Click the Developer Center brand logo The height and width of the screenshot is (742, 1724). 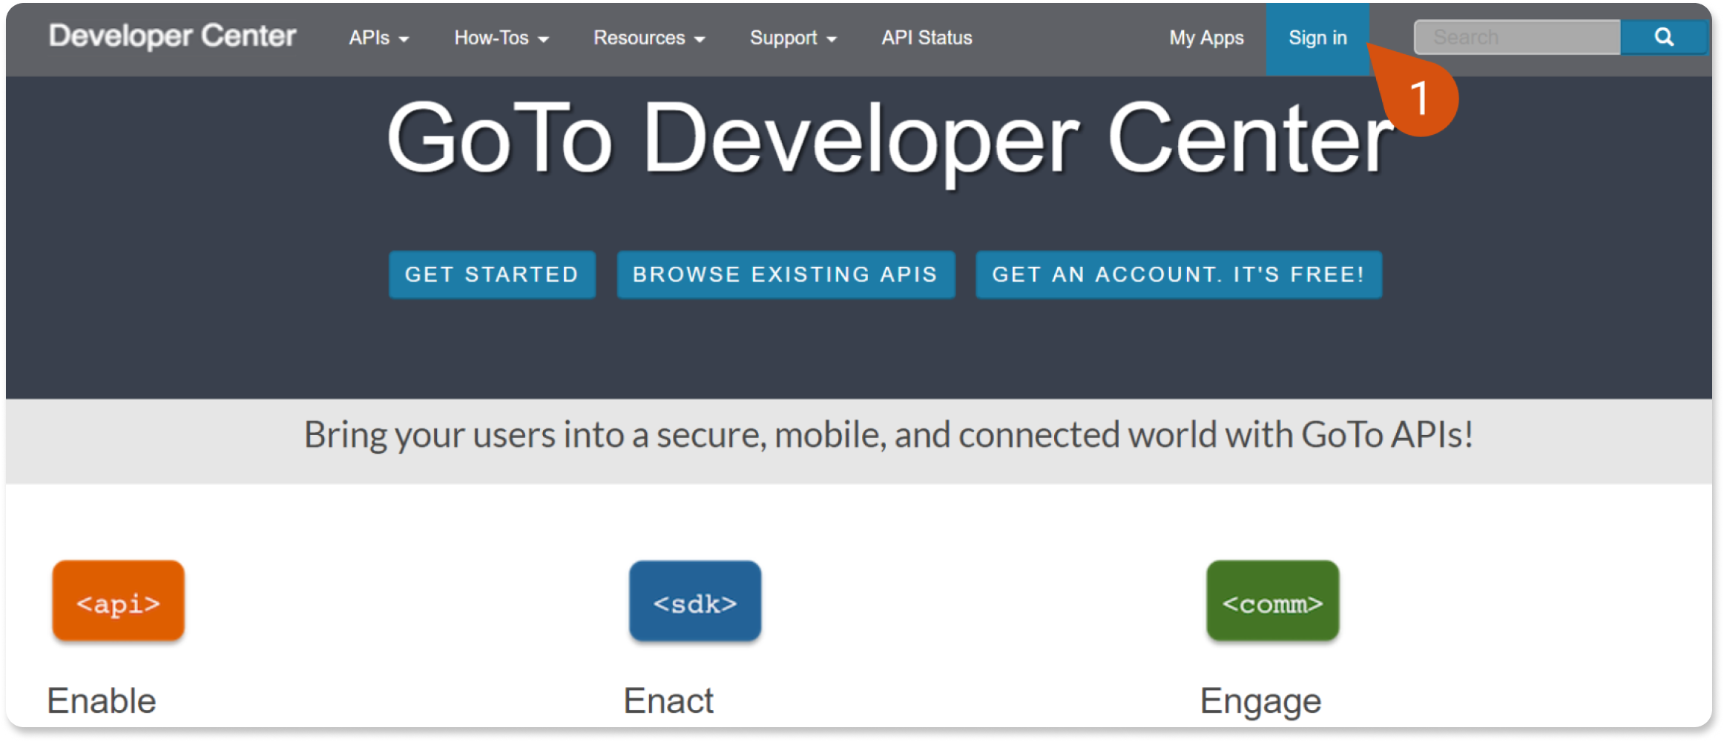click(172, 36)
